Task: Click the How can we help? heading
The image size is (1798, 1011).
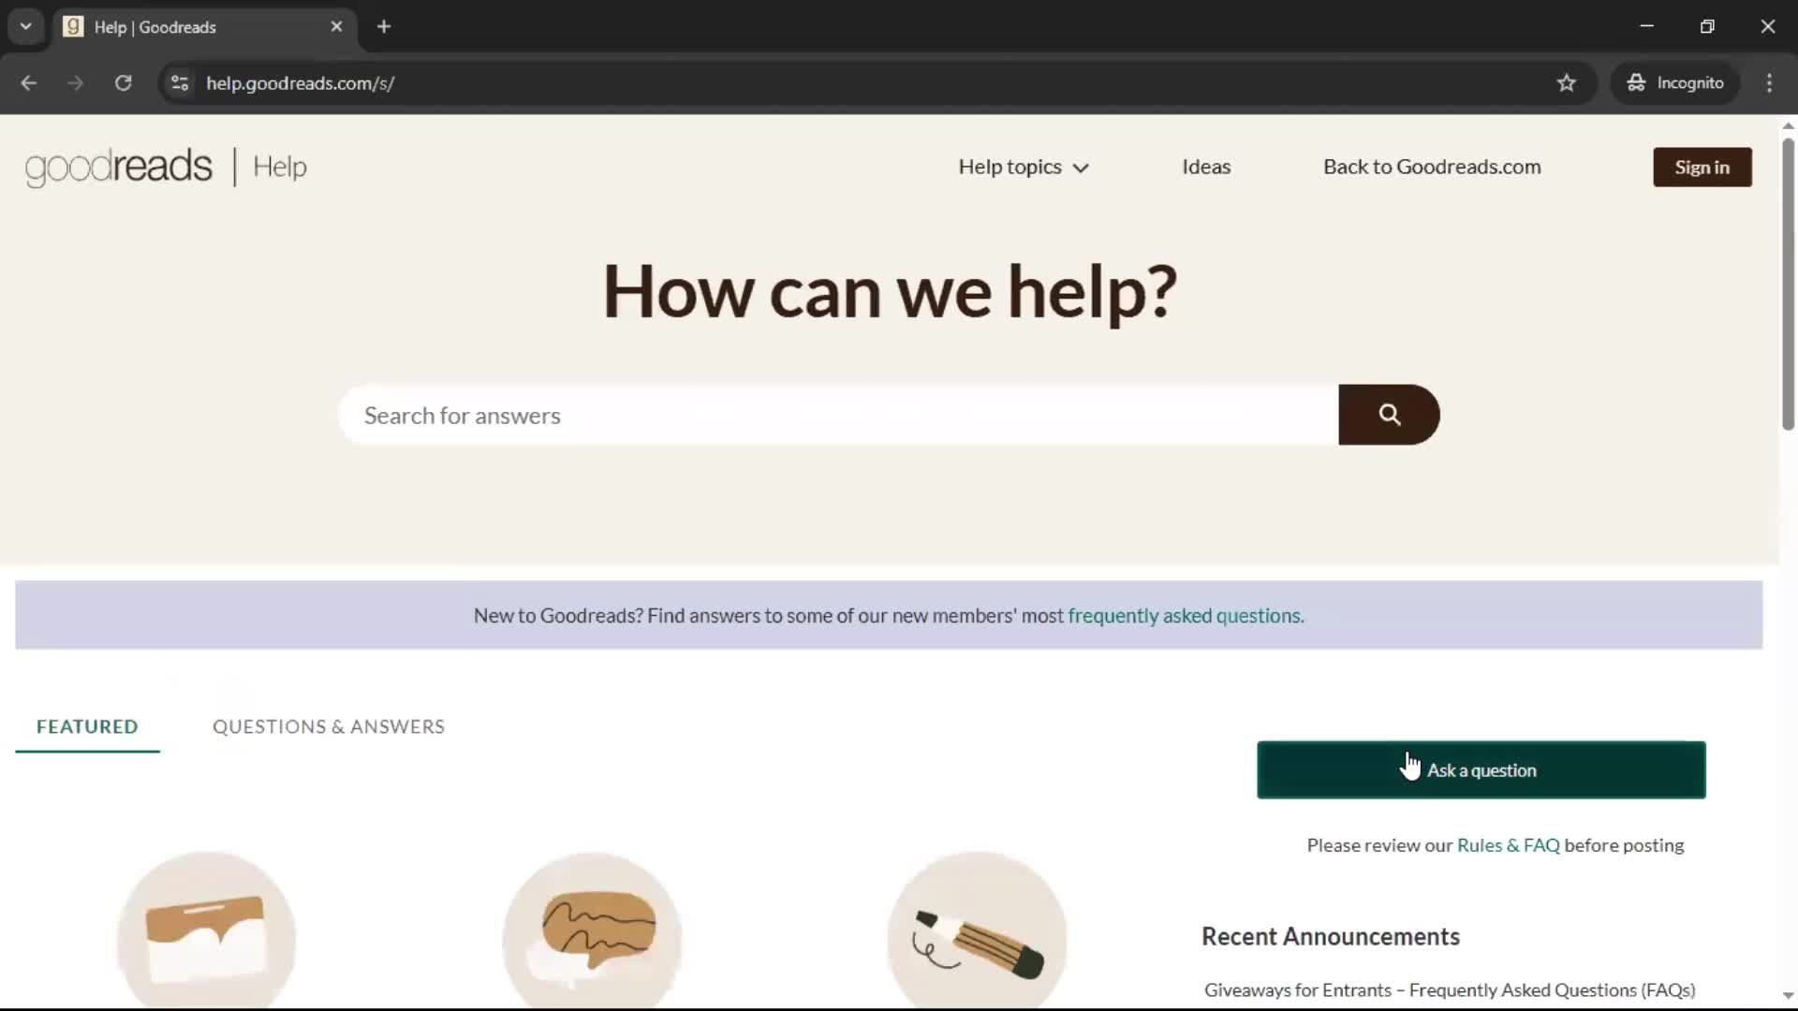Action: (890, 291)
